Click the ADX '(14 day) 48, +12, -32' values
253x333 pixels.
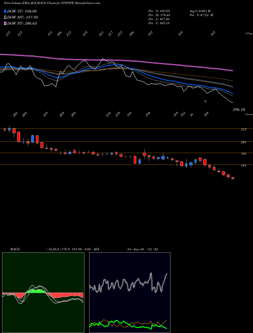142,249
